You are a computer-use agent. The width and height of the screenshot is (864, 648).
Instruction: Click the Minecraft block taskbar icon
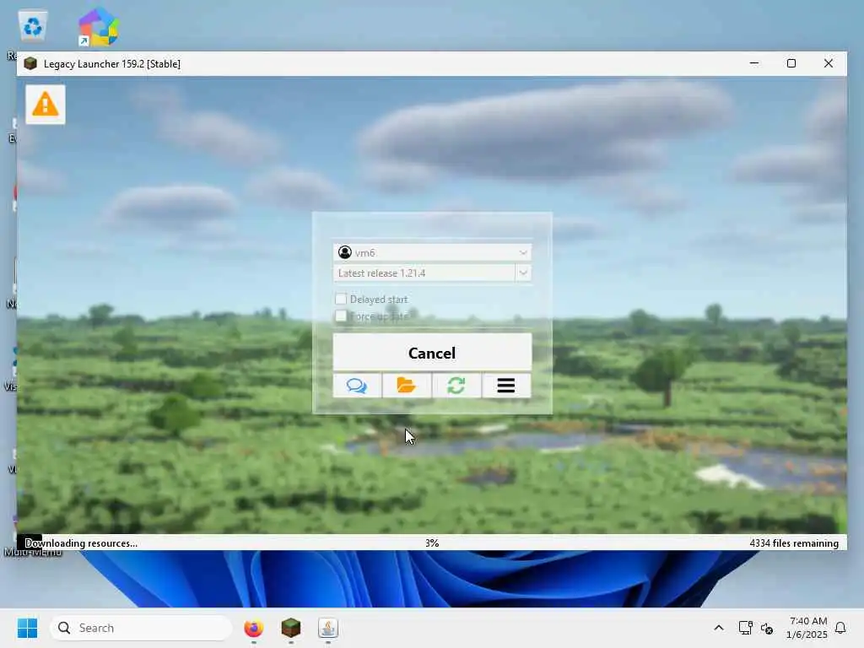click(291, 628)
